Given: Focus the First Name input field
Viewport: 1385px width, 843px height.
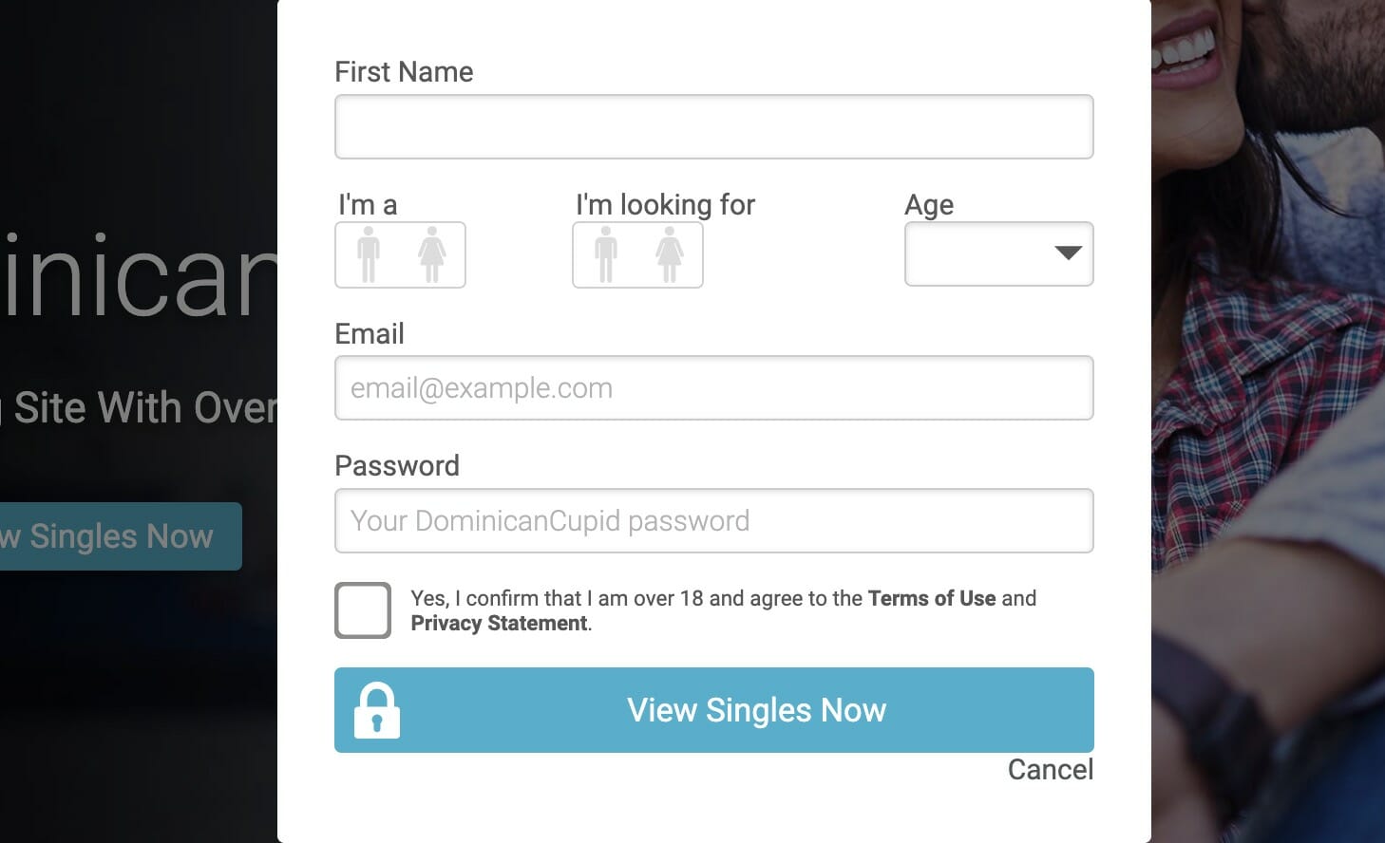Looking at the screenshot, I should click(x=714, y=126).
